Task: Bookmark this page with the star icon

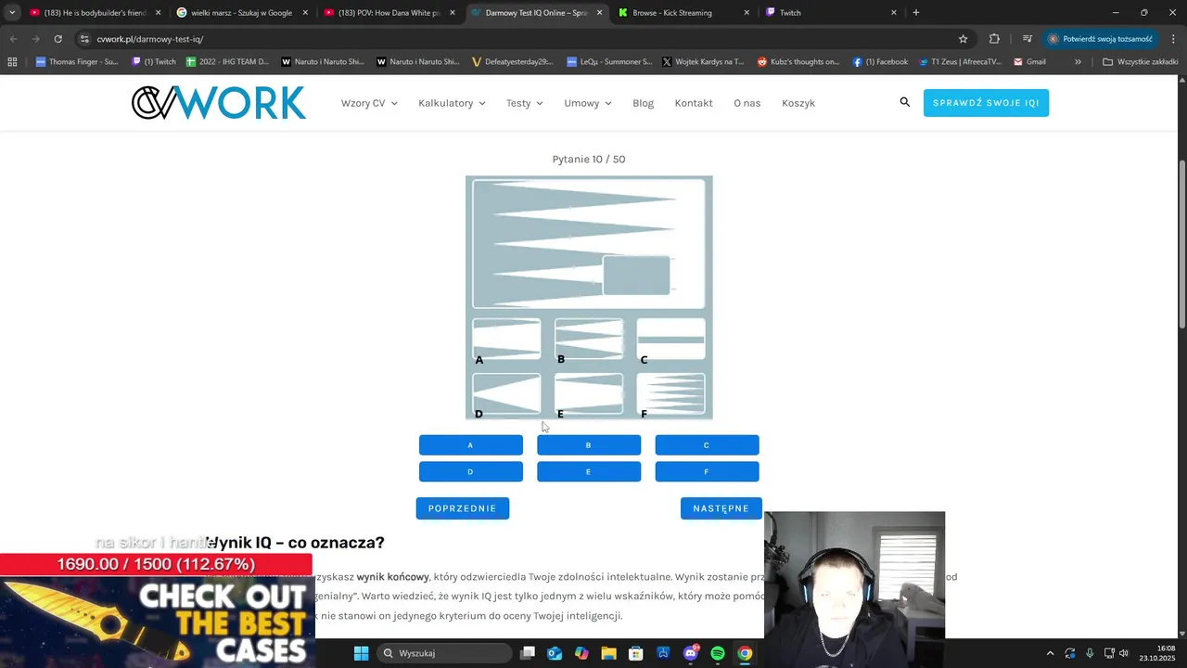Action: pos(963,39)
